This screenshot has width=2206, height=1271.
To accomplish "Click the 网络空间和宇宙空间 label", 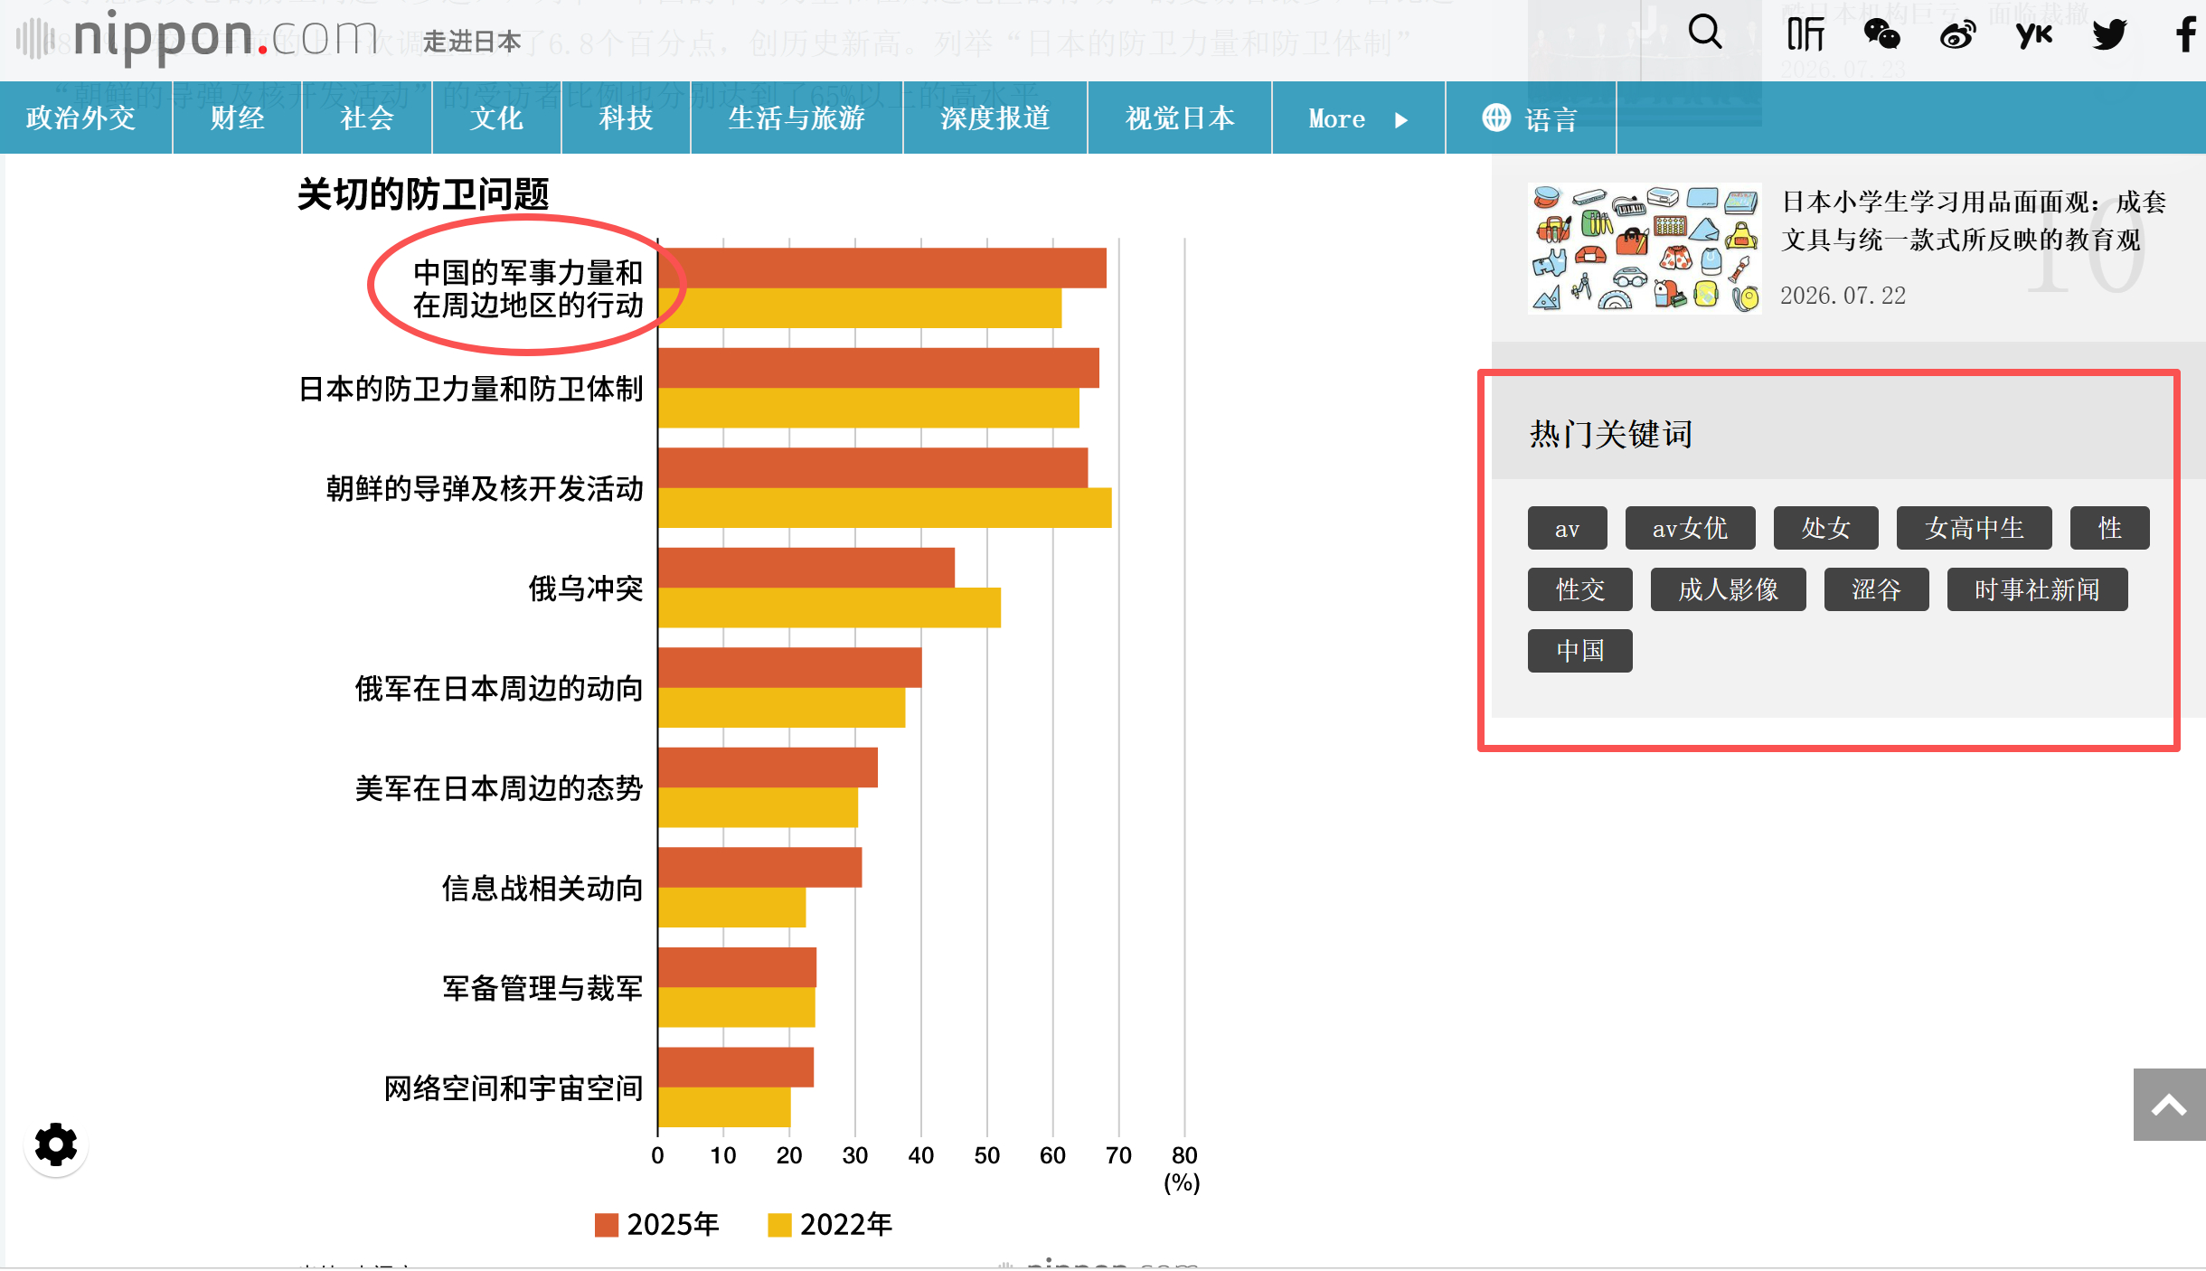I will click(x=514, y=1088).
